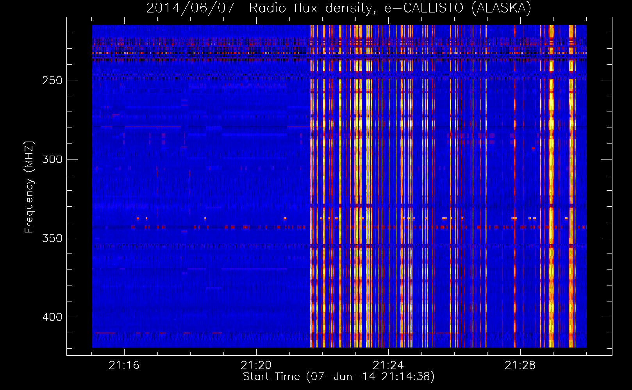Click the 250 frequency tick label
Screen dimensions: 632x390
tap(52, 80)
